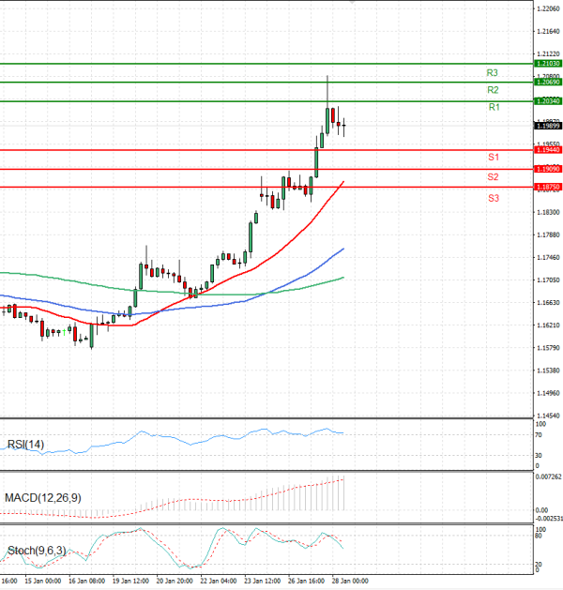Image resolution: width=563 pixels, height=590 pixels.
Task: Click the 1.20690 green price tag
Action: 547,83
